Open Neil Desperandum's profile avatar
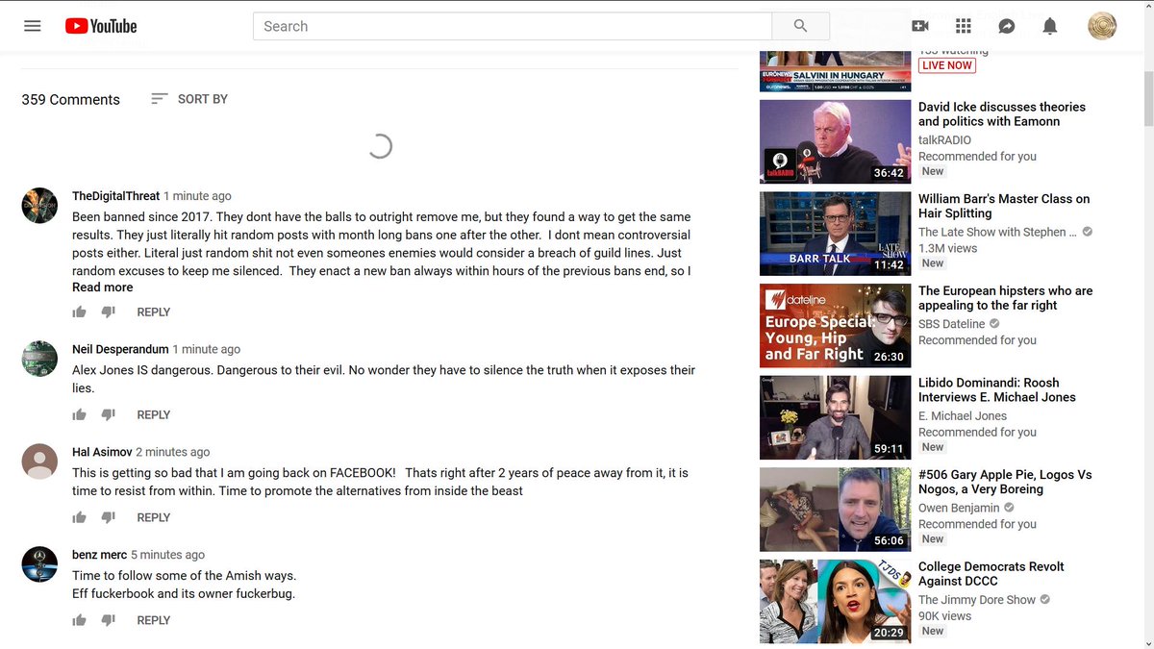 click(x=39, y=359)
